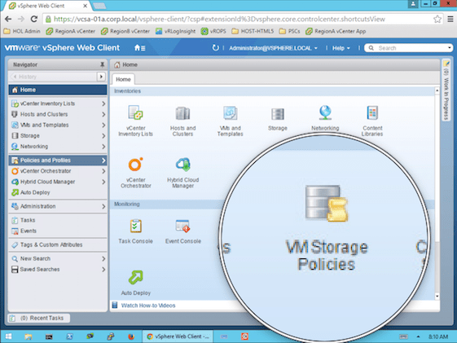Open Hybrid Cloud Manager icon in Home pane
The height and width of the screenshot is (343, 457).
click(x=183, y=165)
